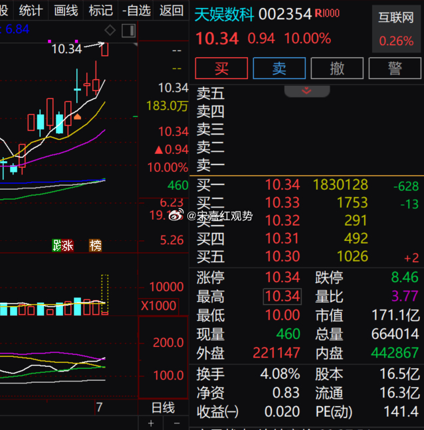Screen dimensions: 424x430
Task: Click 外盘 value 221147
Action: (276, 352)
